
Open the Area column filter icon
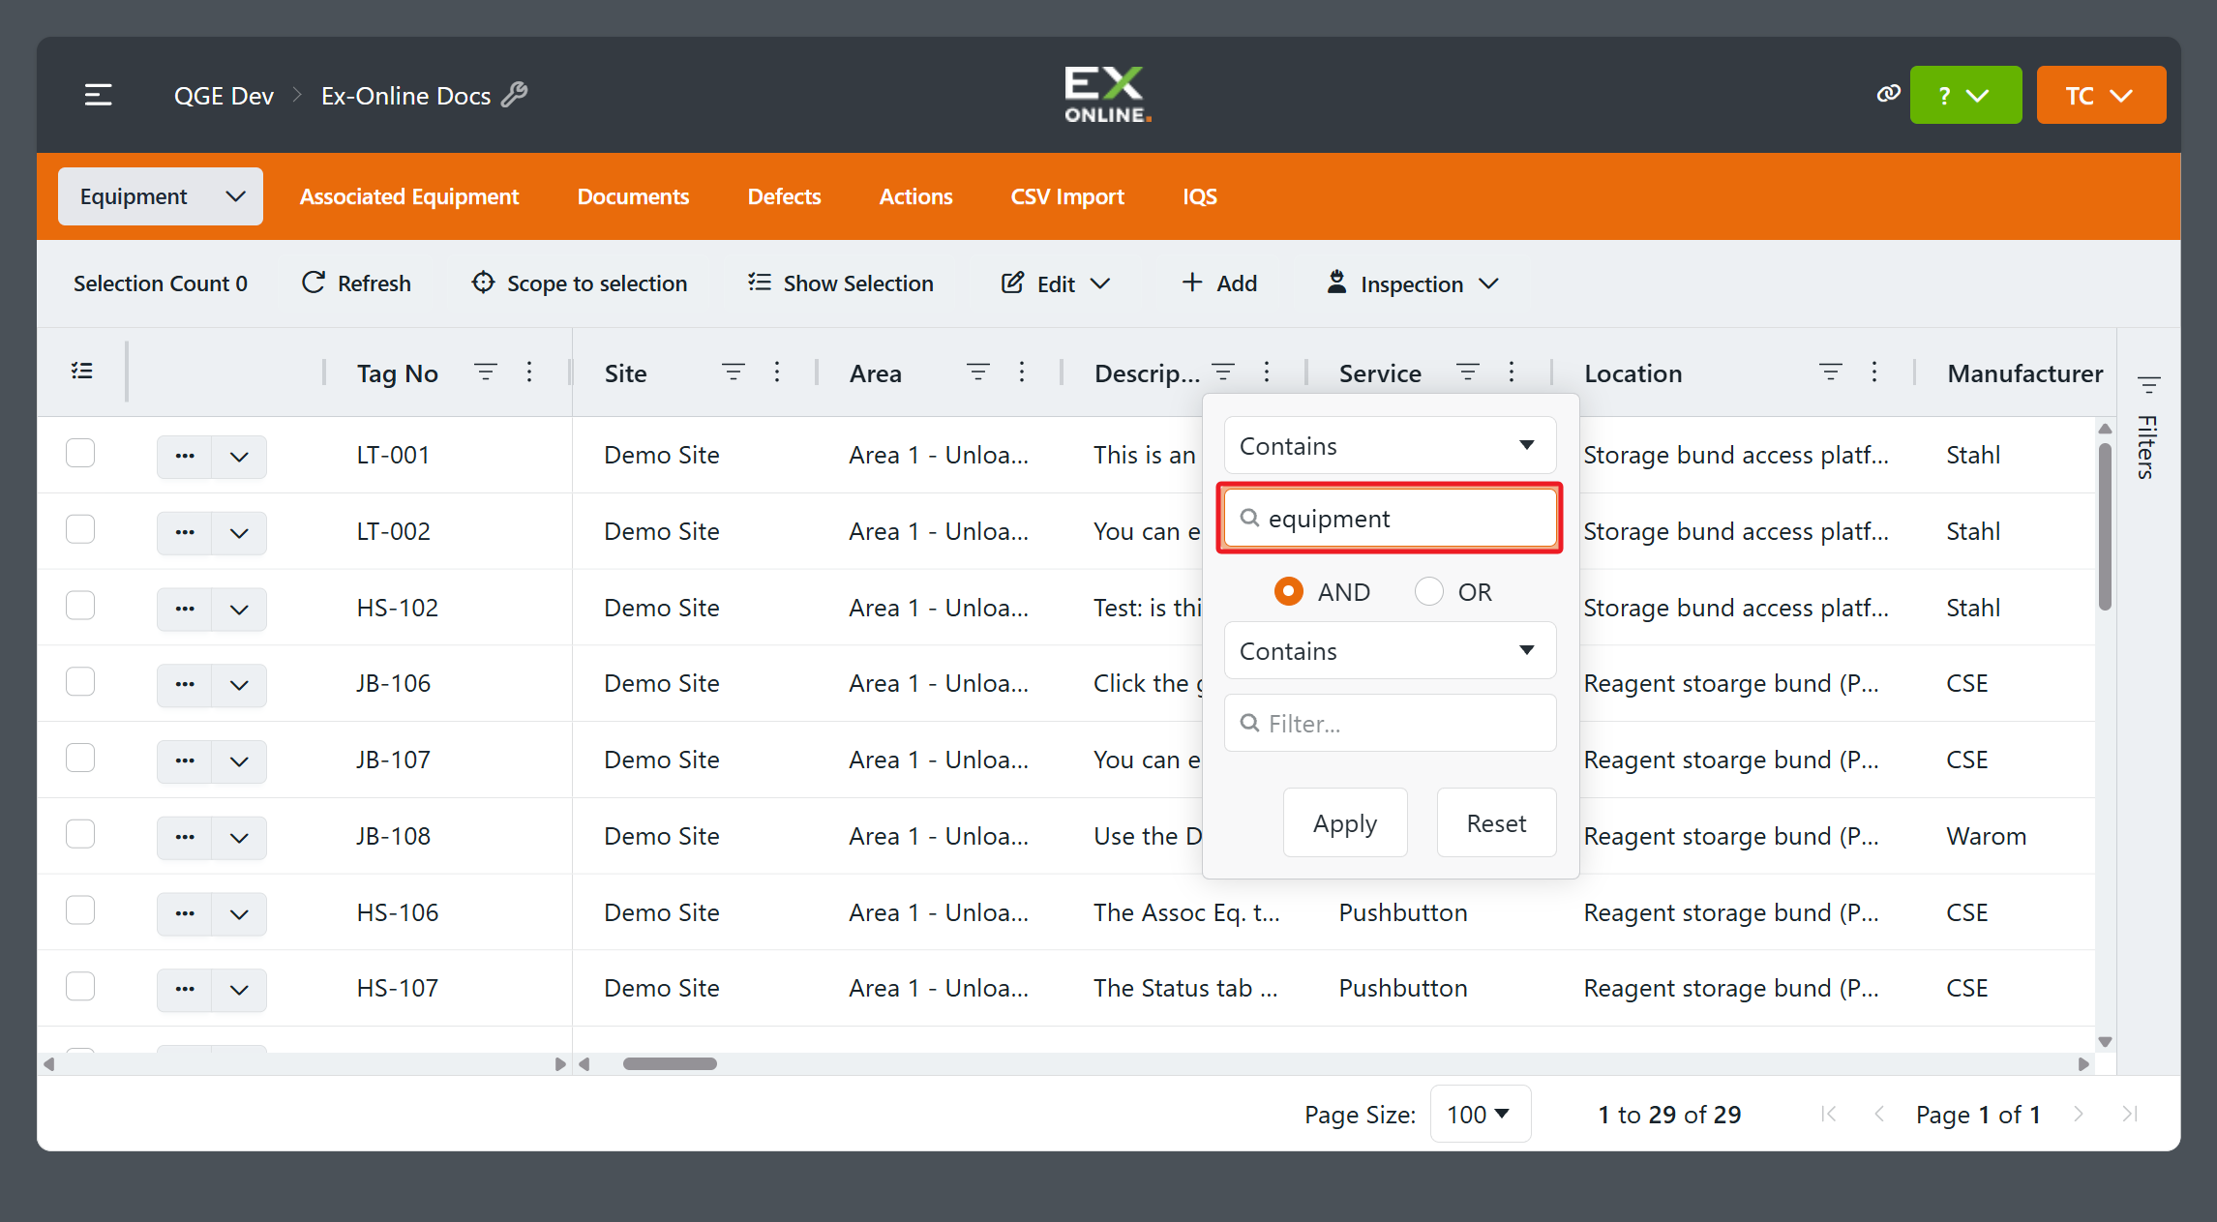tap(978, 373)
